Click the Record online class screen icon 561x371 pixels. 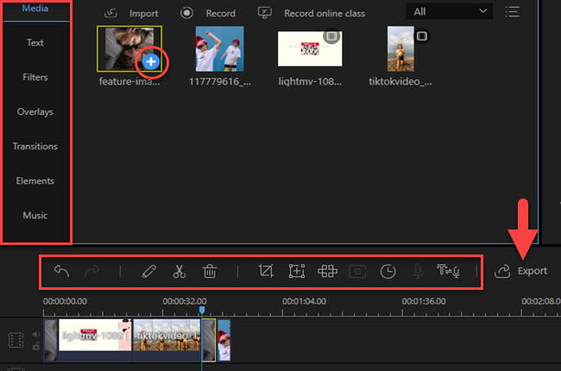click(x=264, y=13)
